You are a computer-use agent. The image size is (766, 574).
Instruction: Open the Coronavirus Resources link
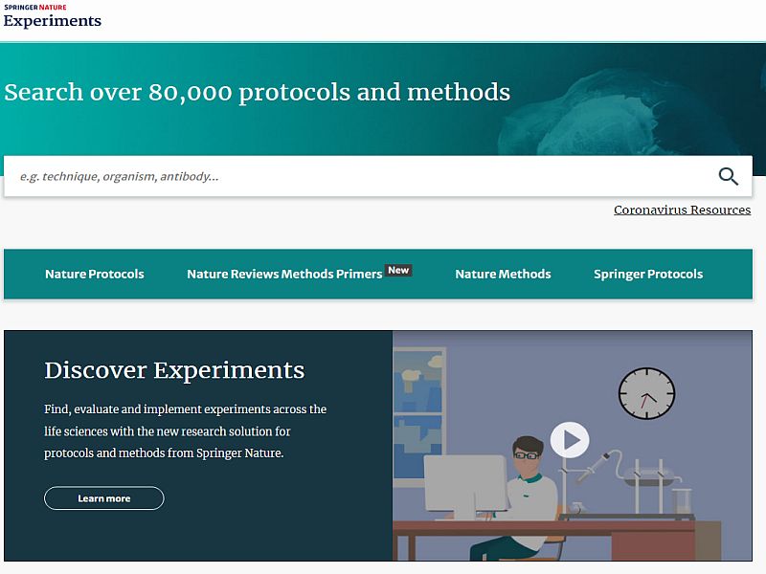click(682, 210)
